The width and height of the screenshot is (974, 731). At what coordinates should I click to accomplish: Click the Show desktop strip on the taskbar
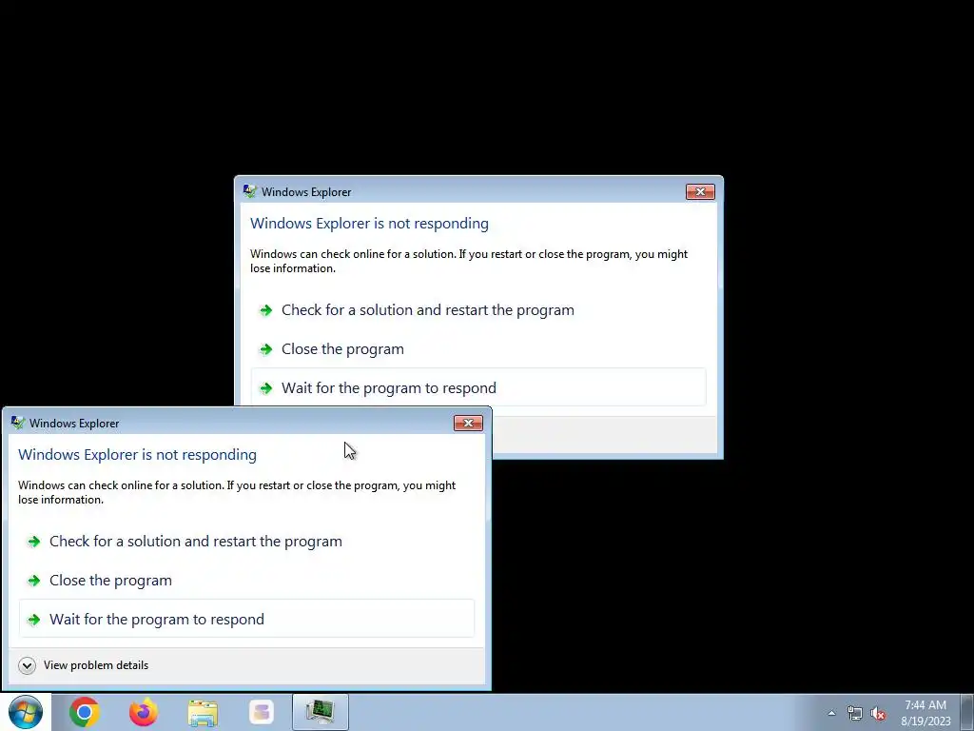[x=967, y=712]
